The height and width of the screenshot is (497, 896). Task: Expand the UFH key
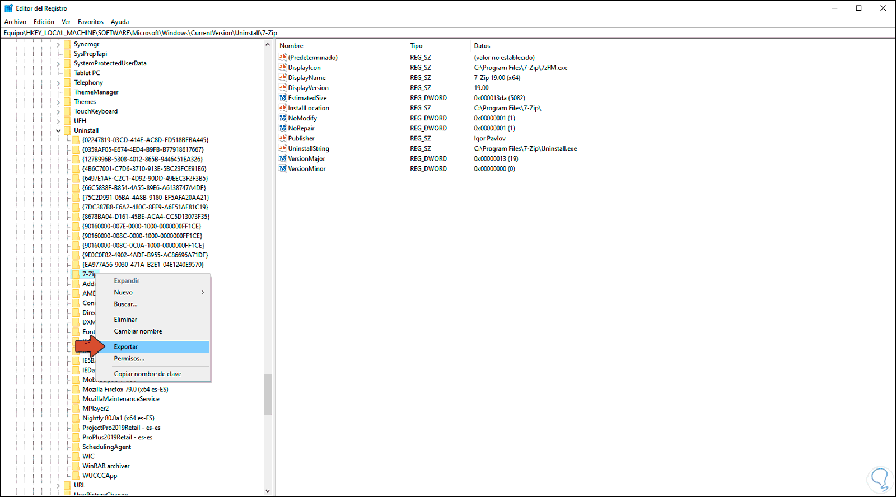[x=58, y=120]
